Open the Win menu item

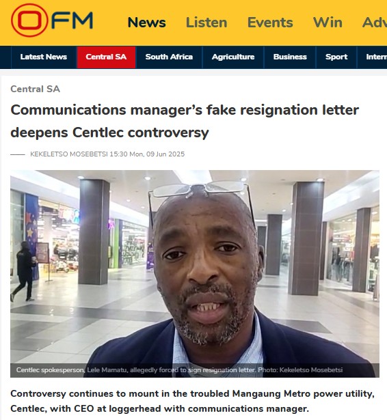click(328, 23)
